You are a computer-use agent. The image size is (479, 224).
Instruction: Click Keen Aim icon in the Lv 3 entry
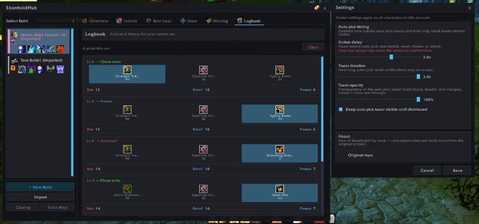(x=280, y=189)
